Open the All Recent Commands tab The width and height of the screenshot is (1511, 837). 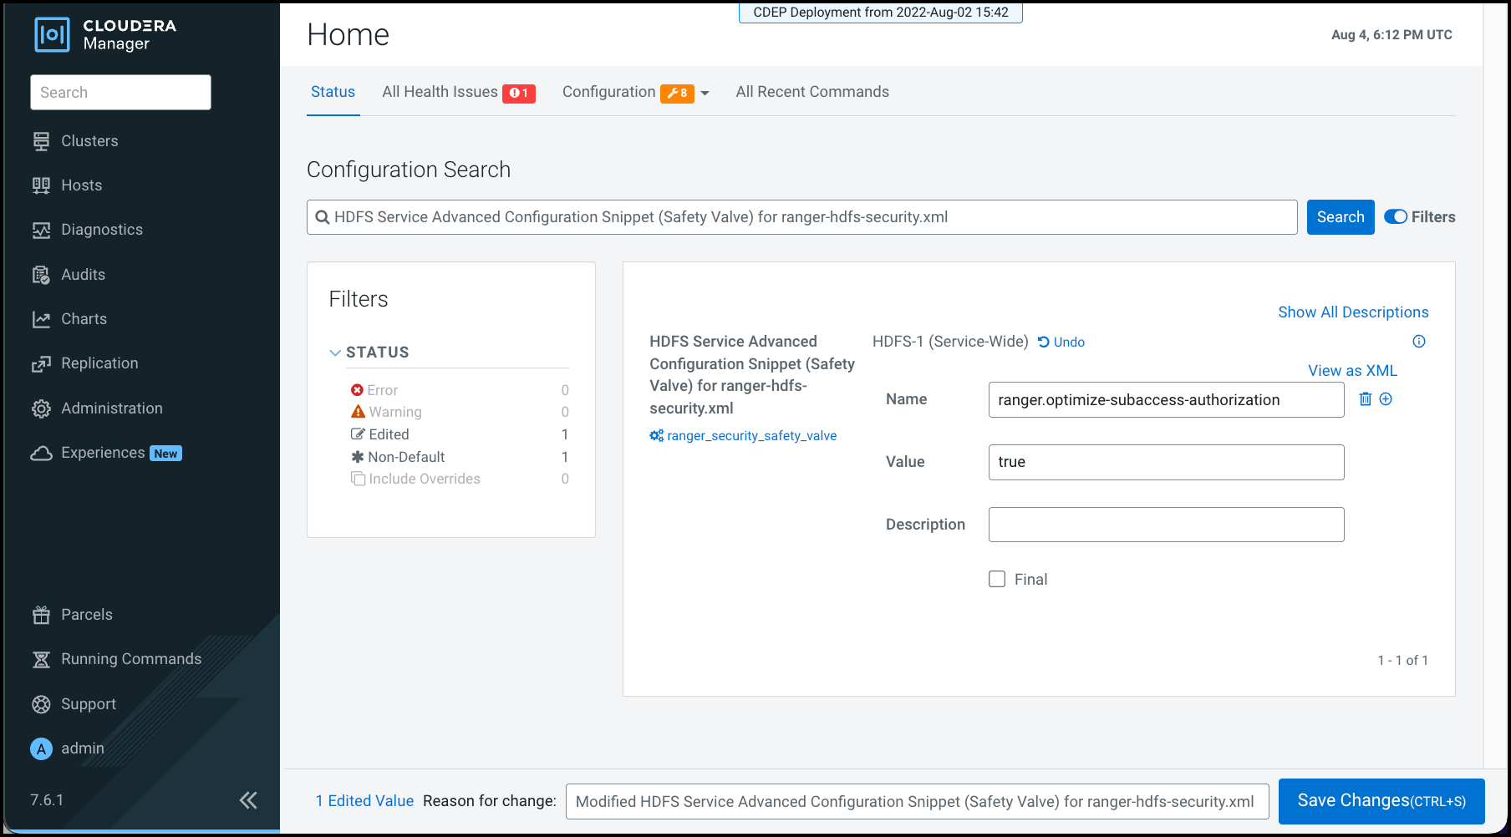(811, 92)
